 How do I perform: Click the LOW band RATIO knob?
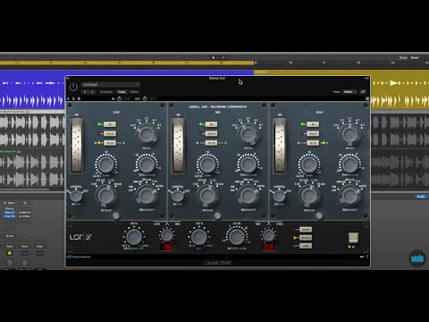click(147, 134)
